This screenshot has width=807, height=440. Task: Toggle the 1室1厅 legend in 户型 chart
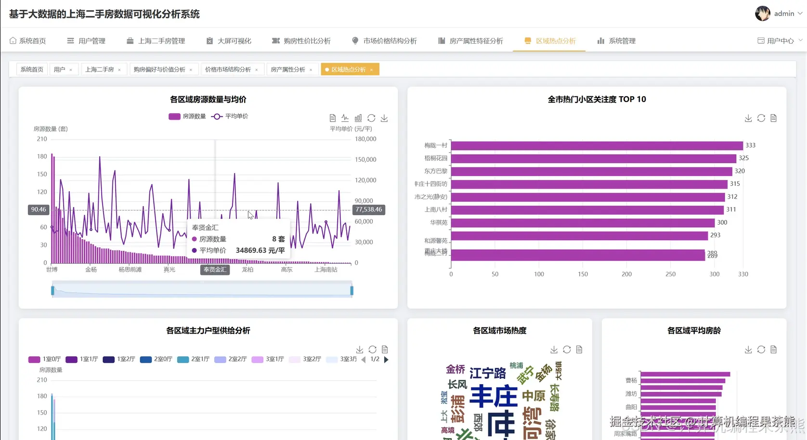pyautogui.click(x=82, y=359)
